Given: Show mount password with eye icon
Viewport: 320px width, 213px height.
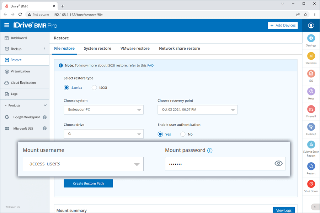Looking at the screenshot, I should (x=279, y=163).
